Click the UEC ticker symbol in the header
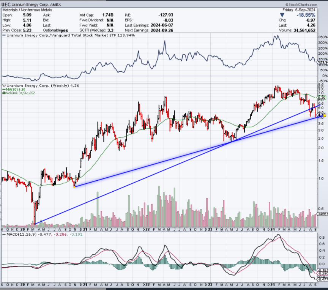Viewport: 328px width, 290px height. 6,5
